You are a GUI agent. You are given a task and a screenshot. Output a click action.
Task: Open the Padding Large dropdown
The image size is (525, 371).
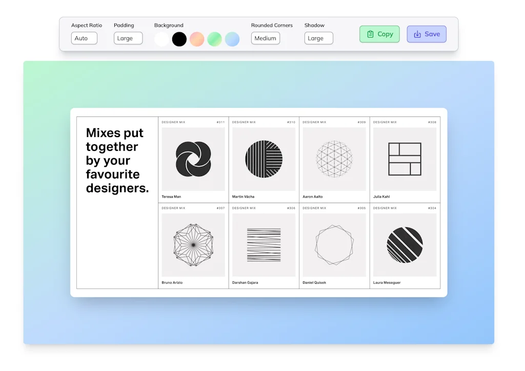tap(128, 38)
